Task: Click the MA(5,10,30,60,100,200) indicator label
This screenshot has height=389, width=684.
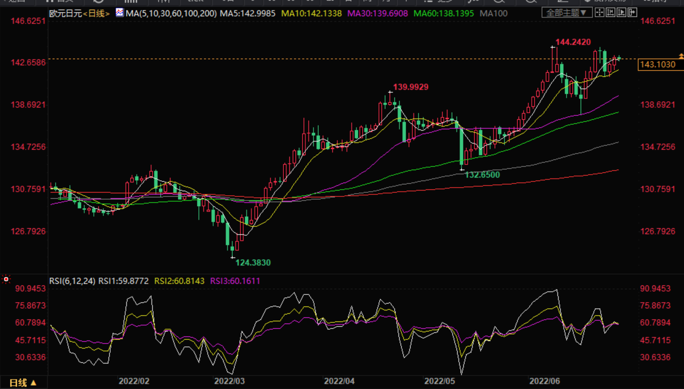Action: click(x=171, y=14)
